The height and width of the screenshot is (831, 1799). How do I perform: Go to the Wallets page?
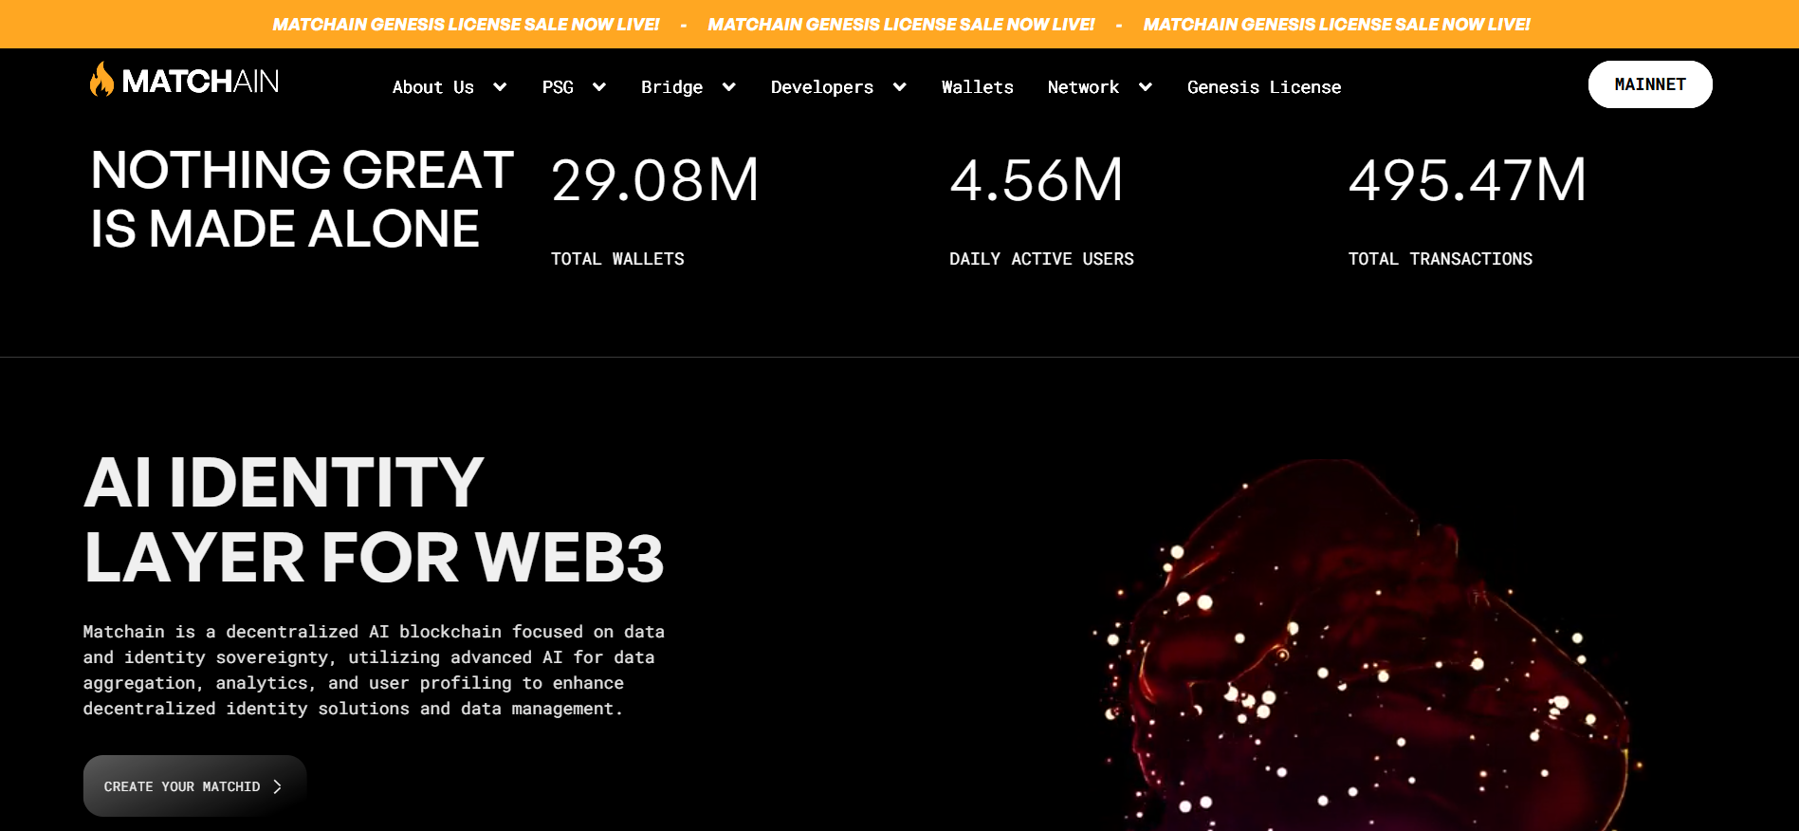pyautogui.click(x=977, y=87)
